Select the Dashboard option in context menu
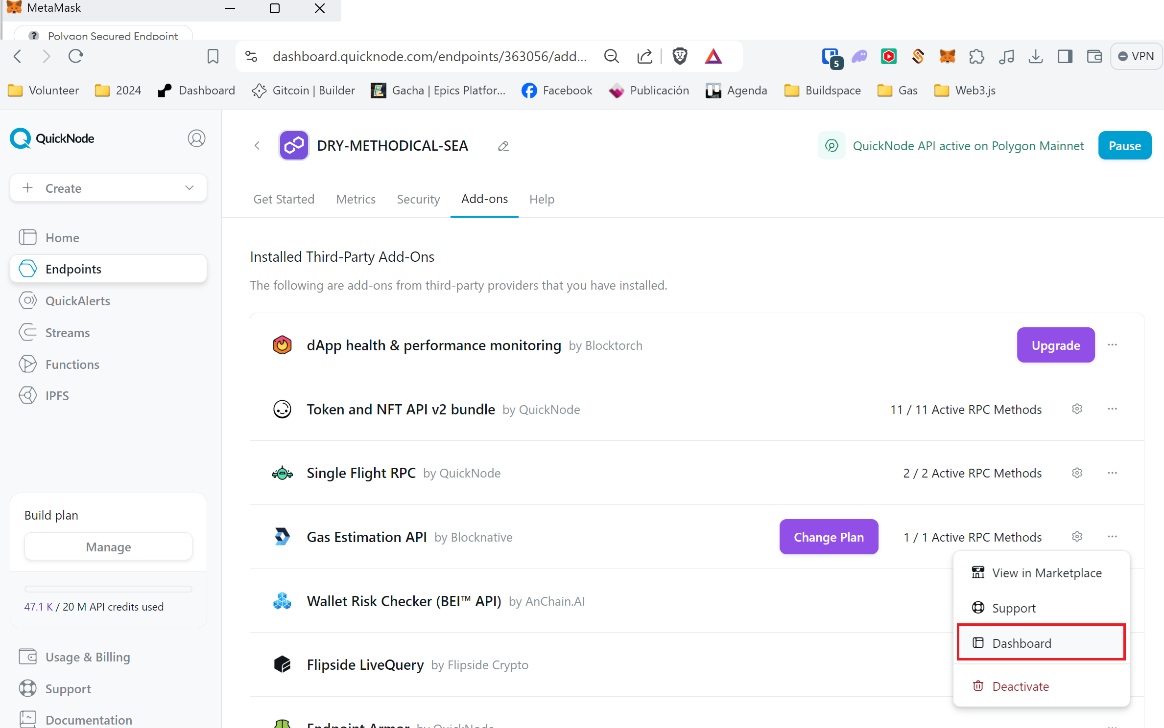 1021,642
